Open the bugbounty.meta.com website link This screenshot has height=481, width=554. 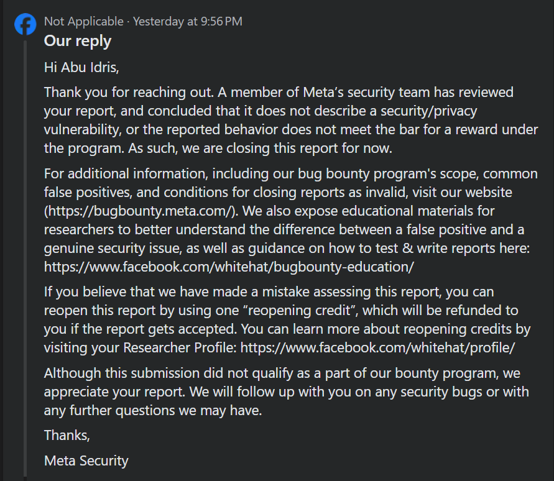[x=139, y=211]
